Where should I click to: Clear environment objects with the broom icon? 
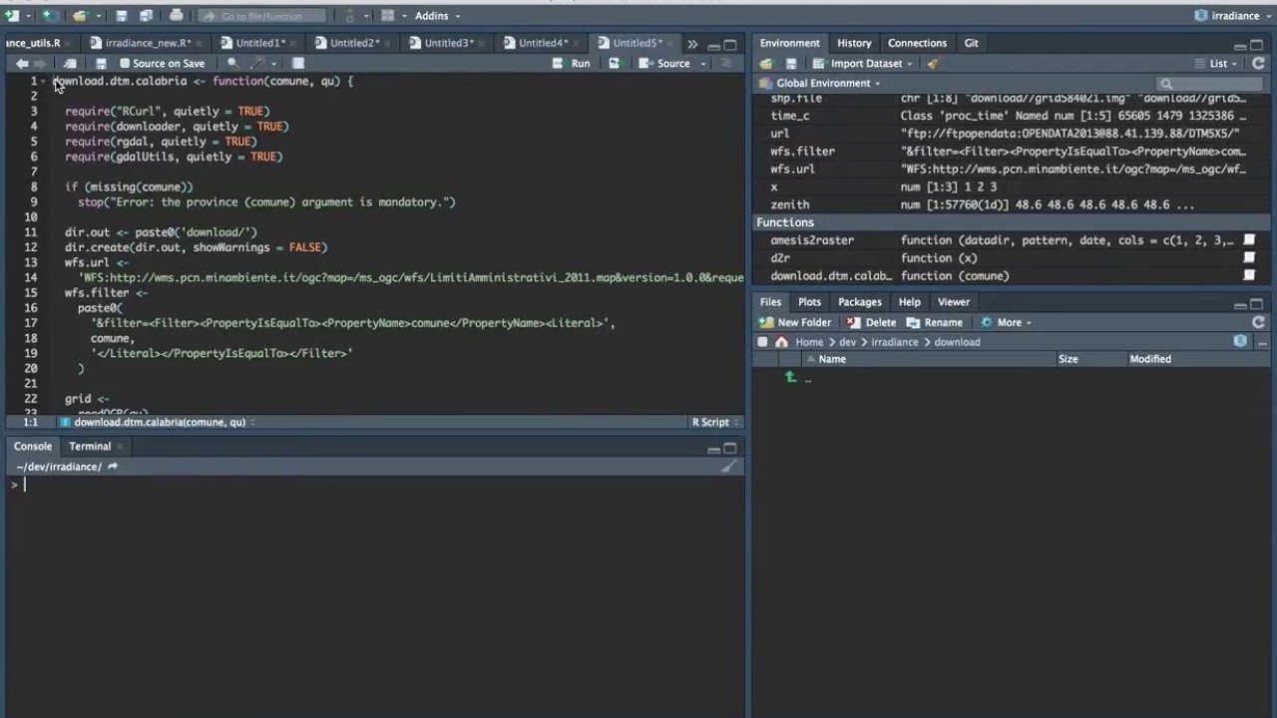(932, 64)
